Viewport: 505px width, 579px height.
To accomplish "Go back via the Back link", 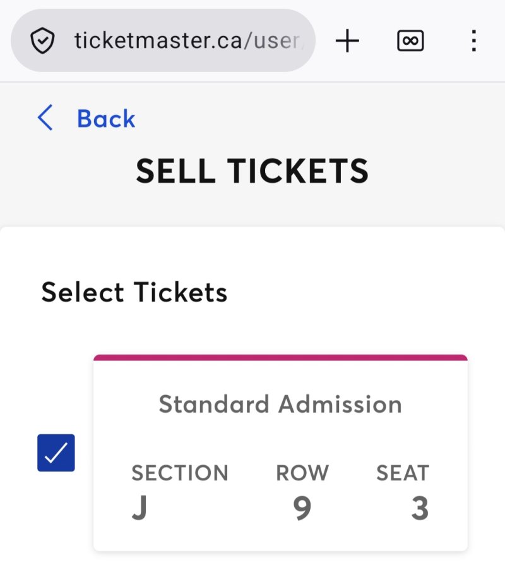I will tap(106, 119).
